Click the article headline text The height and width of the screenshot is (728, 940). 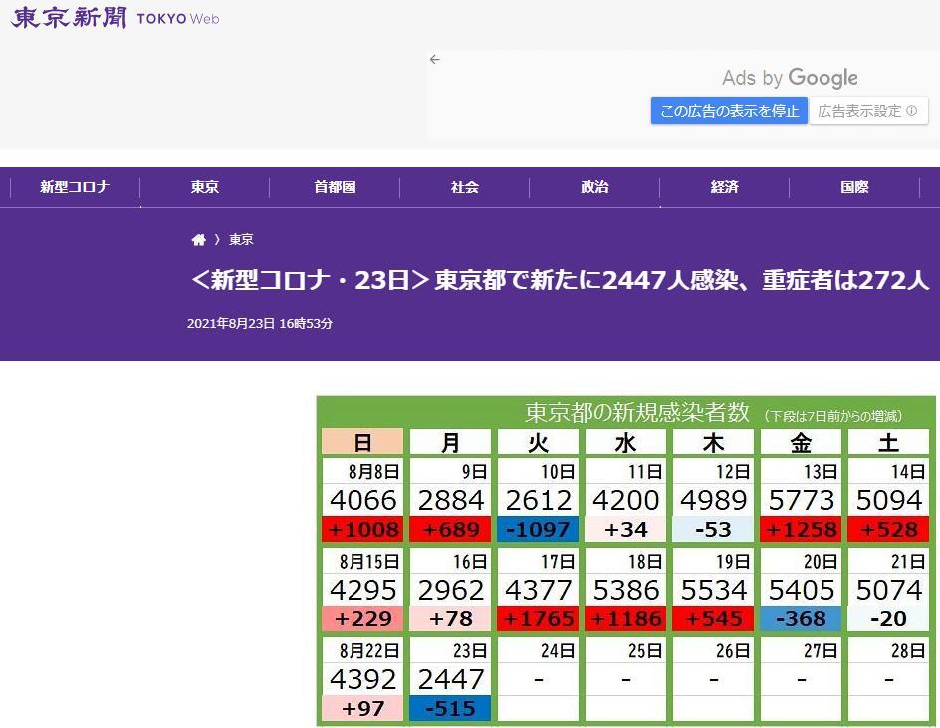tap(560, 280)
